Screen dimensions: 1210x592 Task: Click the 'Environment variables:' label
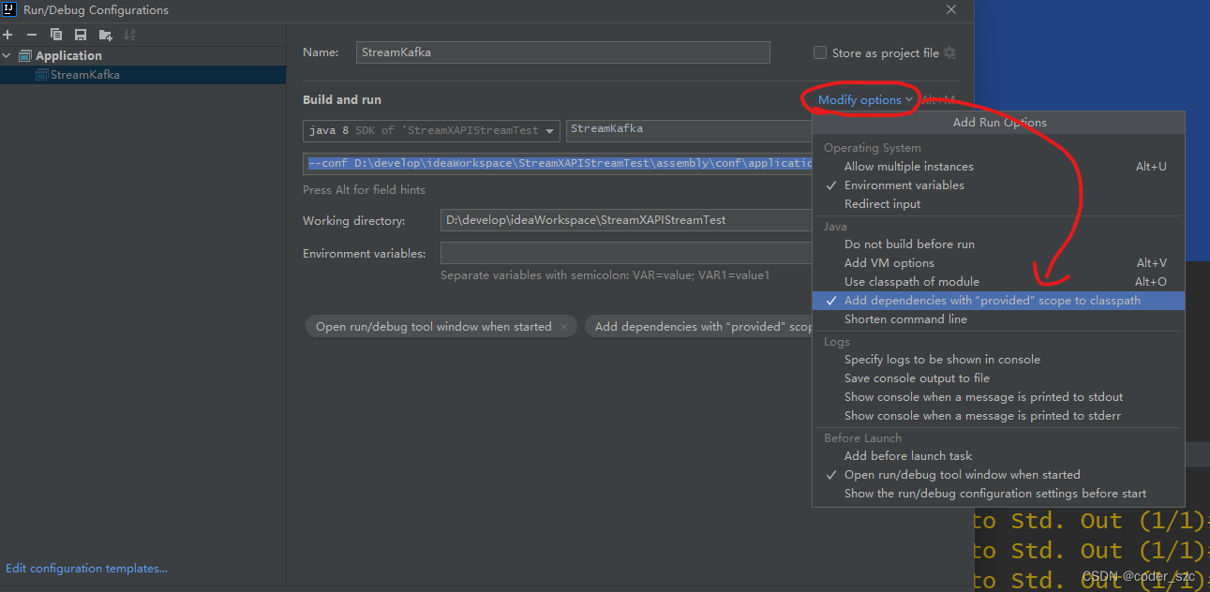[x=364, y=254]
